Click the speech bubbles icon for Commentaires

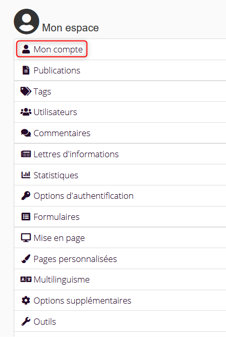[x=26, y=133]
